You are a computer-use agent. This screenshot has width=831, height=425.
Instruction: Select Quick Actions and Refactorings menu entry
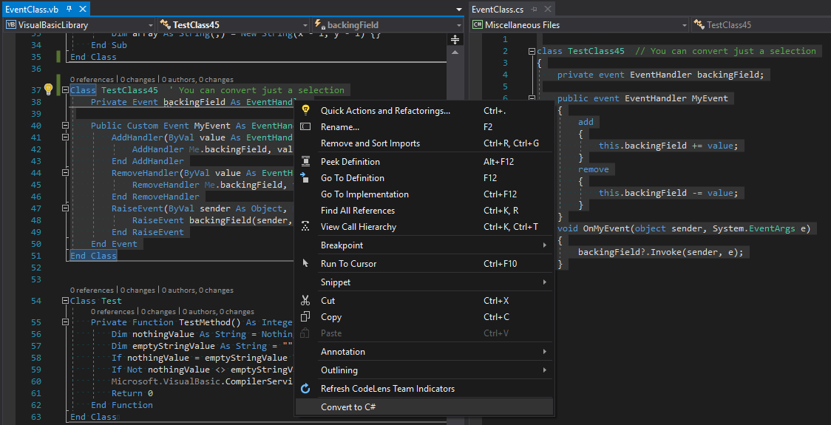point(385,111)
